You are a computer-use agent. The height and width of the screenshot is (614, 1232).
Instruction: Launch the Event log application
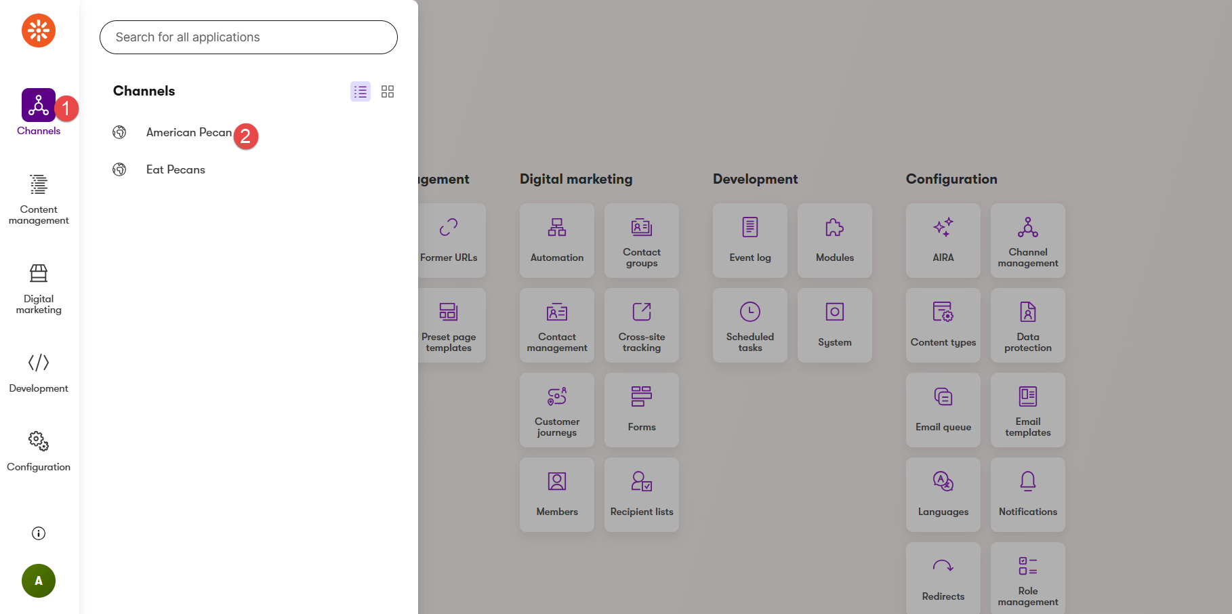coord(750,241)
